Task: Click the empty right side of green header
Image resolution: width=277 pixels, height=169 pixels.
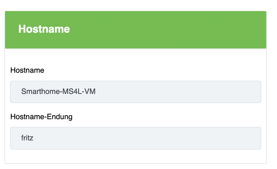Action: [x=220, y=30]
